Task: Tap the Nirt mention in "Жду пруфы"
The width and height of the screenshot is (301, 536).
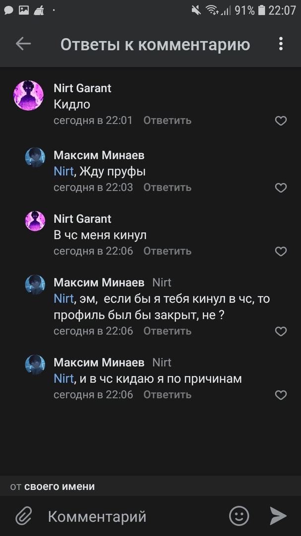Action: [x=63, y=172]
